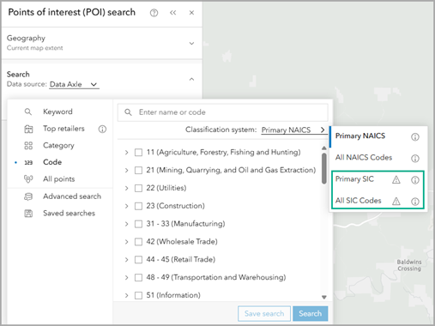Show info for Primary NAICS
Viewport: 435px width, 326px height.
tap(415, 137)
